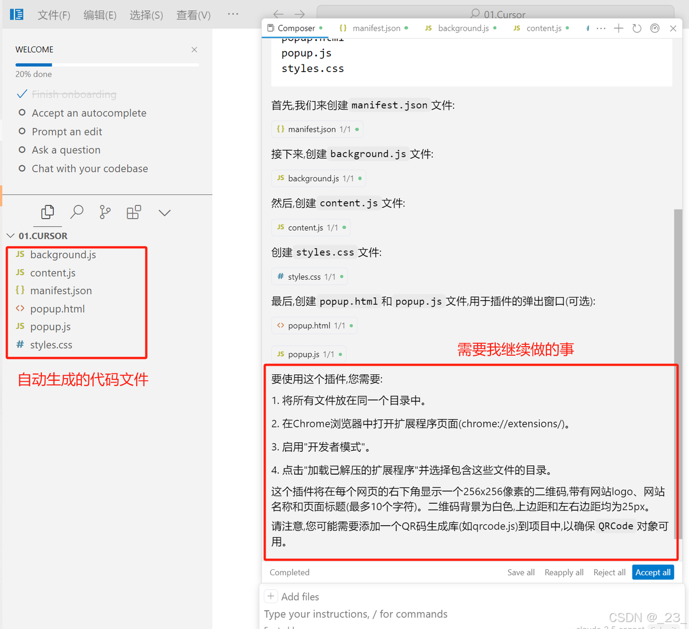Mark the 'Accept an autocomplete' onboarding step

click(22, 113)
